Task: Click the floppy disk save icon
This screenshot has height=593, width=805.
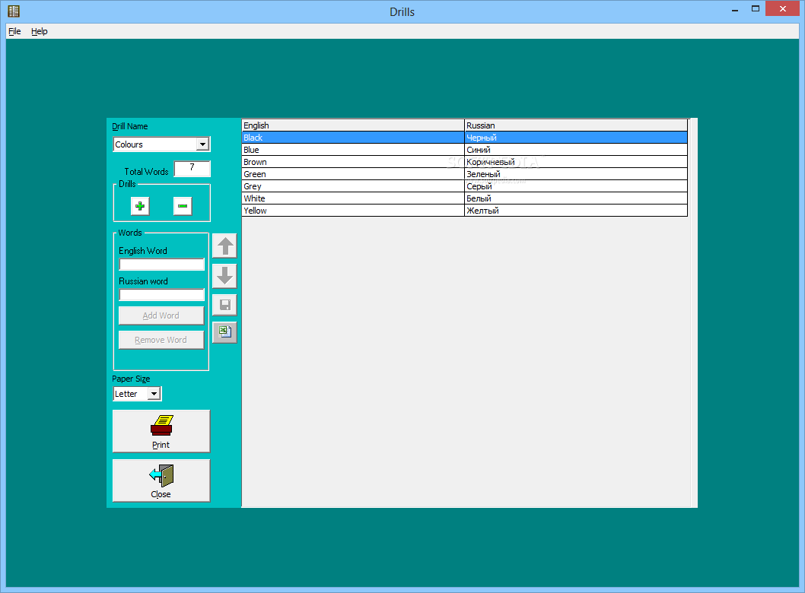Action: click(224, 305)
